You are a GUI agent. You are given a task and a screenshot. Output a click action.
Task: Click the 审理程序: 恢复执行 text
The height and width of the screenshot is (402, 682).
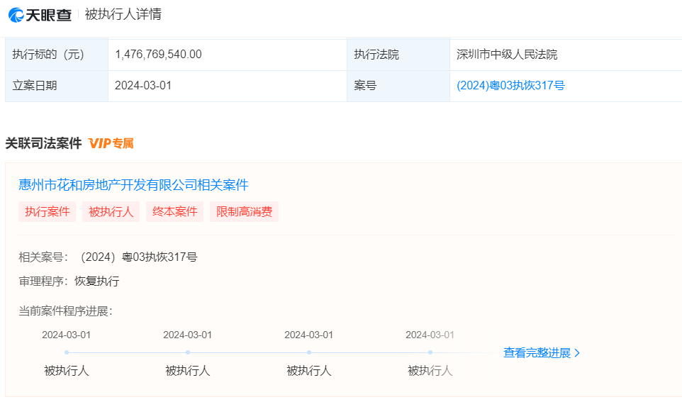(x=69, y=281)
